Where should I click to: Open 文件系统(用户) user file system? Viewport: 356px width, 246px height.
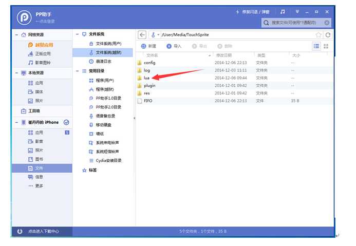pos(105,44)
